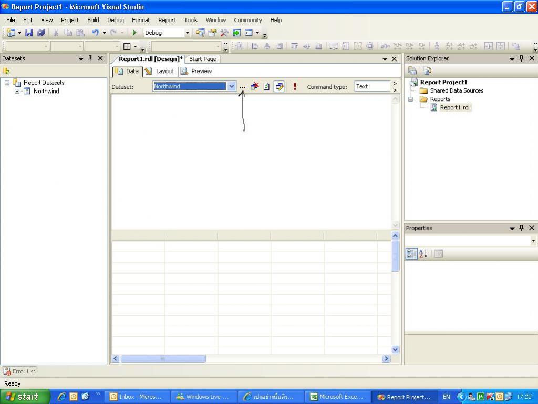Run query with the red exclamation icon
Viewport: 538px width, 404px height.
click(x=295, y=86)
